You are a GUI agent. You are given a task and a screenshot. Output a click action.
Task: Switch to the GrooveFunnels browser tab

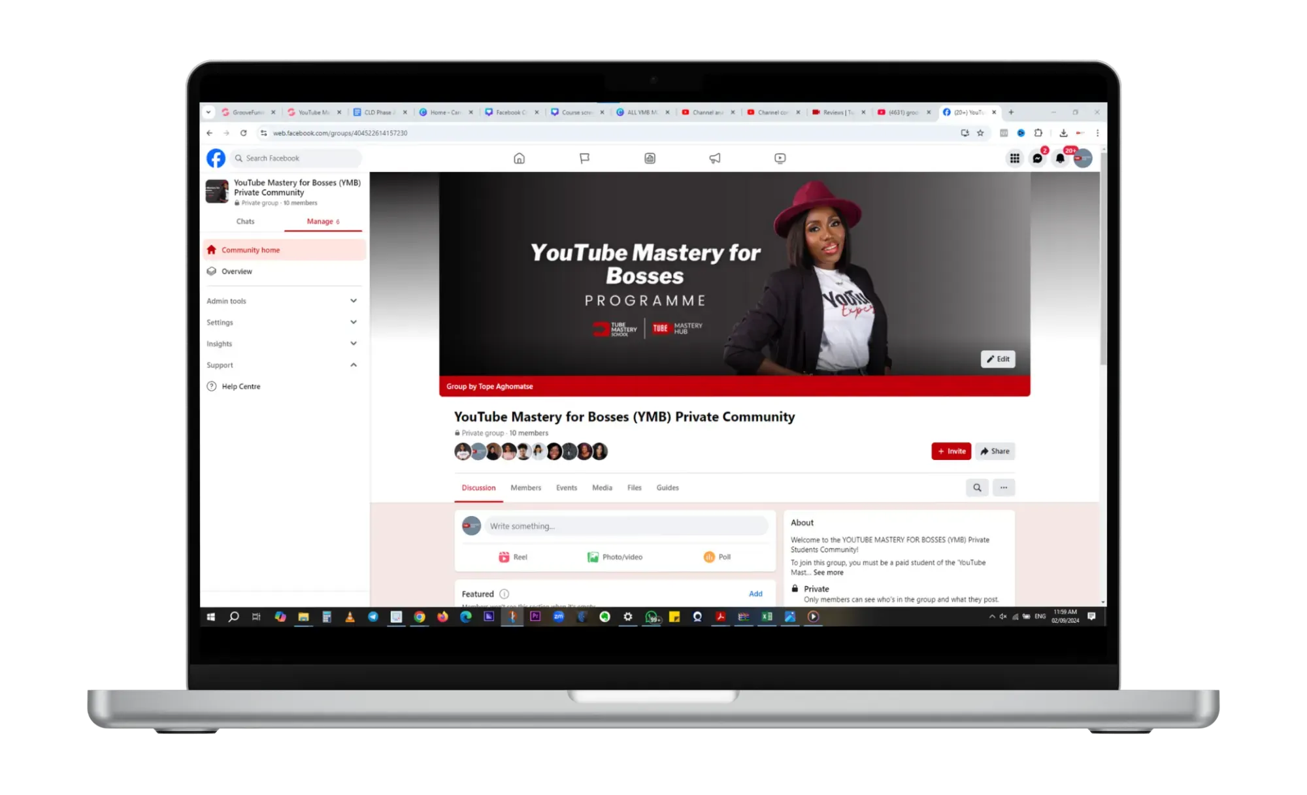248,112
